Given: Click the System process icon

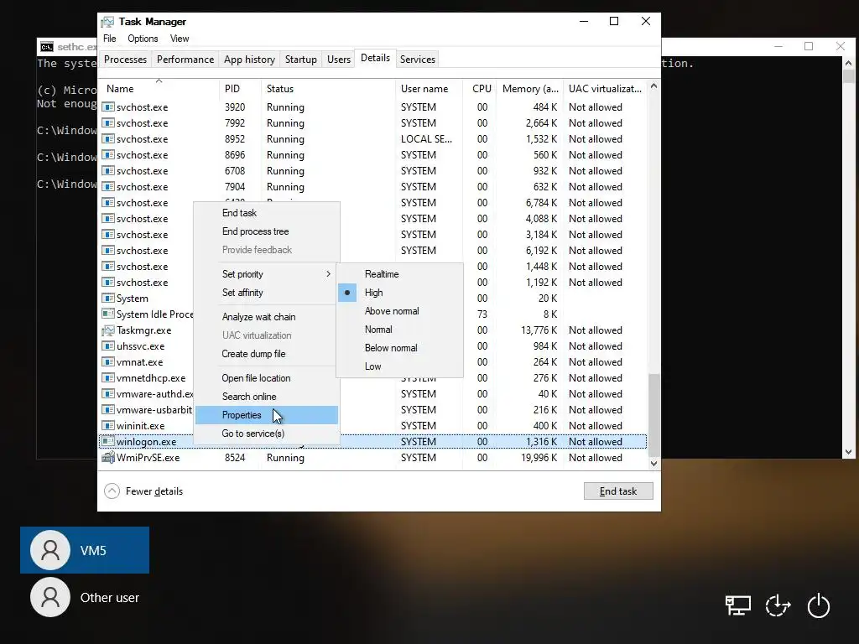Looking at the screenshot, I should tap(108, 299).
